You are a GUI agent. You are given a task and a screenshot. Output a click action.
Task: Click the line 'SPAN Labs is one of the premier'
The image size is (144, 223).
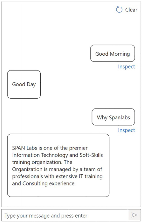coord(50,148)
